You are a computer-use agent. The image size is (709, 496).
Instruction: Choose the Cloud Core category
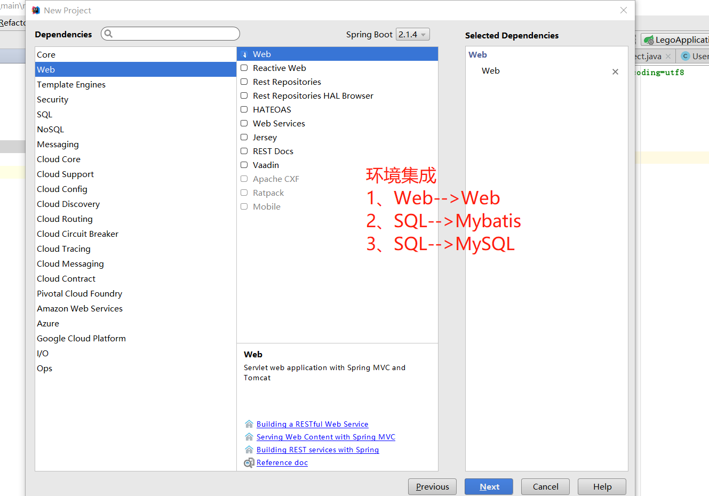click(136, 159)
